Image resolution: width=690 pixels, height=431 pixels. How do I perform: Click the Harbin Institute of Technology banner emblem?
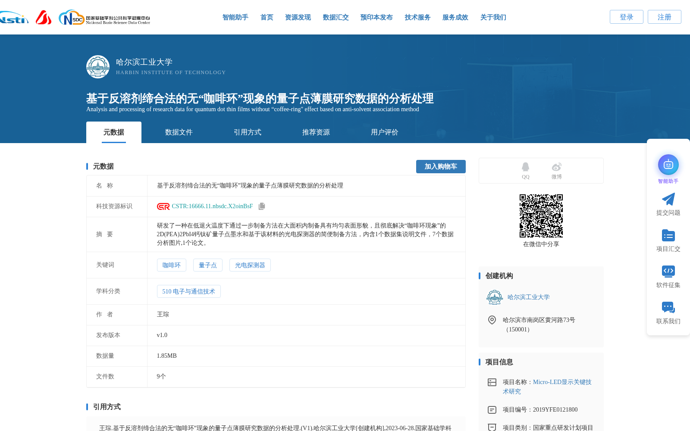point(98,67)
